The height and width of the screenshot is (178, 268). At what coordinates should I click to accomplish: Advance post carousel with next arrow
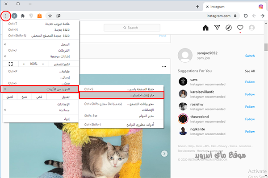(164, 154)
